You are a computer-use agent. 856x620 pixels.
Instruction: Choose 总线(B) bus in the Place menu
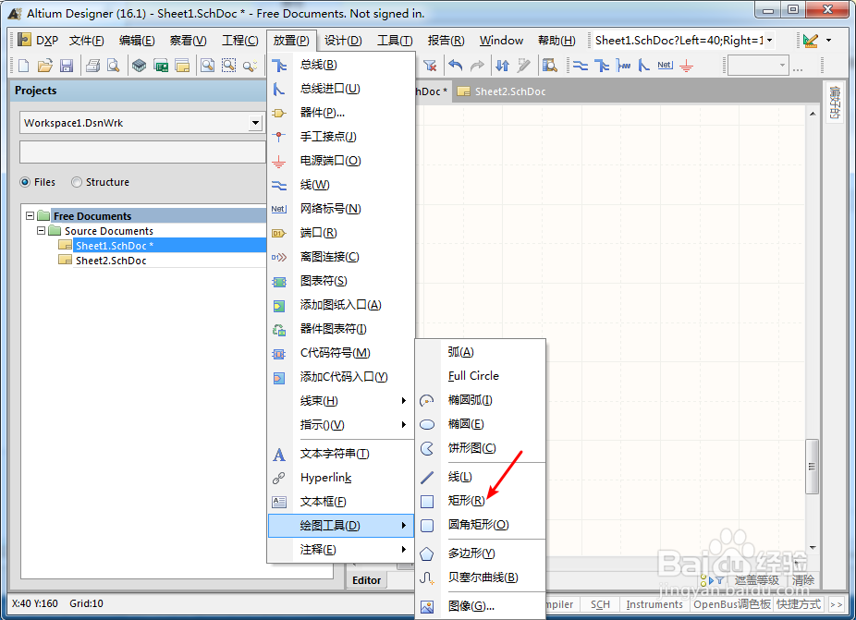coord(341,65)
